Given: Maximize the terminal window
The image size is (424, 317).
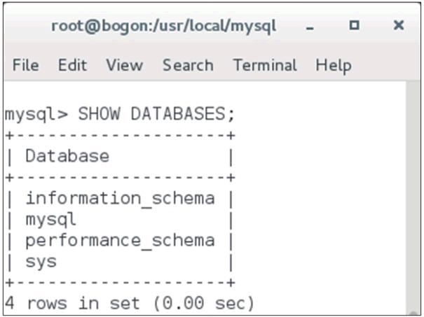Looking at the screenshot, I should click(x=354, y=27).
